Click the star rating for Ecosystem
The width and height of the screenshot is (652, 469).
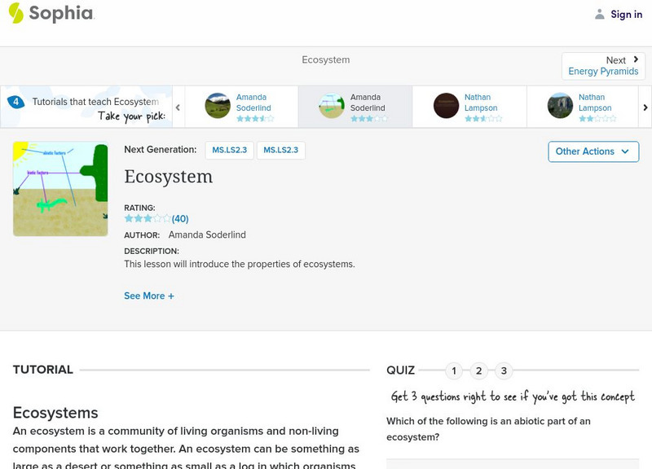(148, 218)
